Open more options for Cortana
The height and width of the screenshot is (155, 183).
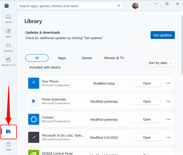coord(168,119)
